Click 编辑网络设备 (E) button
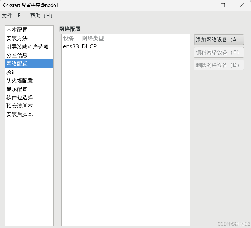 pyautogui.click(x=219, y=52)
